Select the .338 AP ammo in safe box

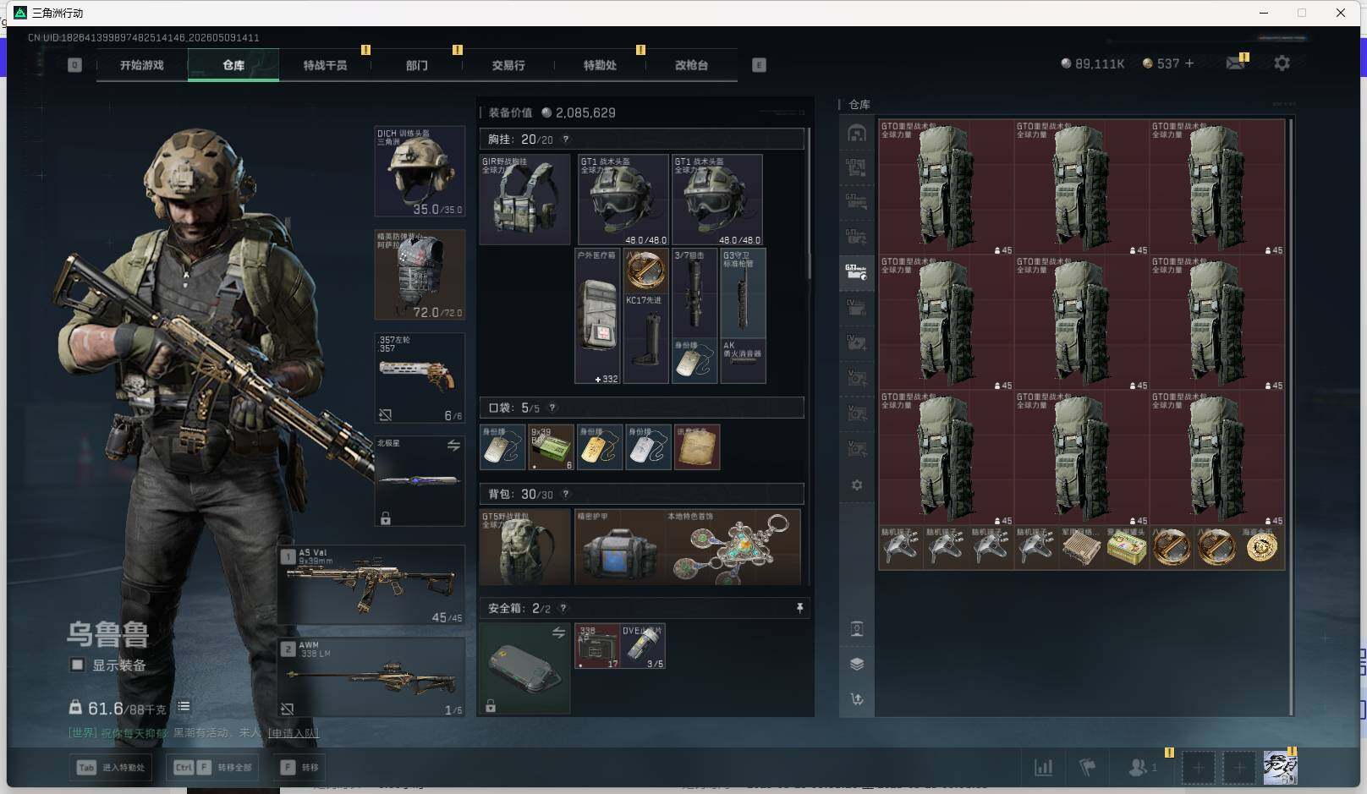597,647
